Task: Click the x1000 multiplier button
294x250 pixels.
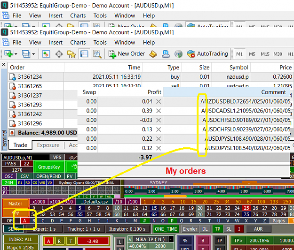Action: (39, 202)
